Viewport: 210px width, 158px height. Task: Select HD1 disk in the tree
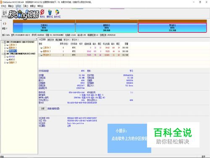tap(21, 54)
